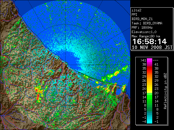Screen dimensions: 174x130
Task: Pick the red 35 to 38 dBZ band
Action: (150, 69)
